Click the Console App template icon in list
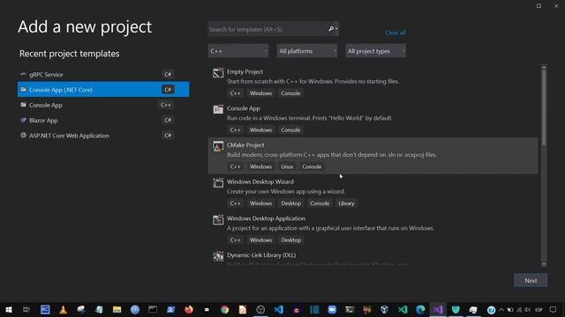Viewport: 565px width, 317px height. [218, 109]
